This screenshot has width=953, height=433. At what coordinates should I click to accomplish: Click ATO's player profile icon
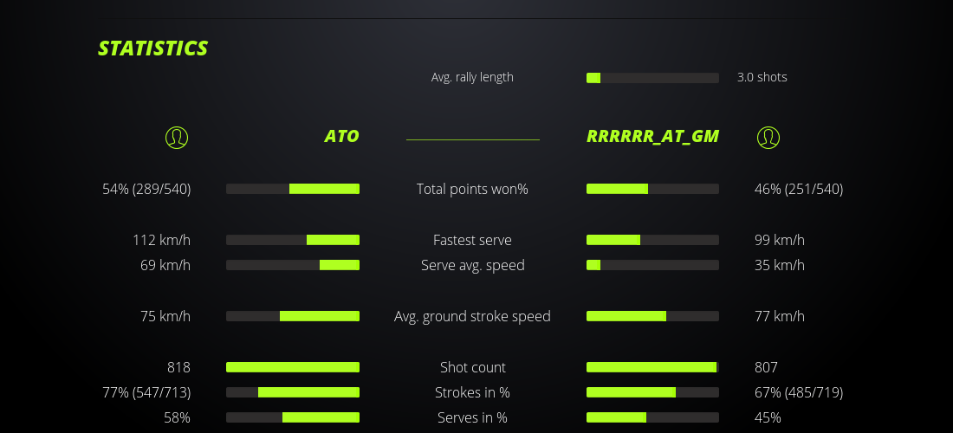coord(177,137)
